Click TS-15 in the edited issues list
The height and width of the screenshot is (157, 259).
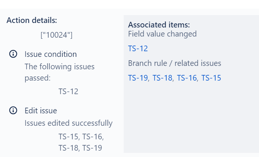(68, 137)
